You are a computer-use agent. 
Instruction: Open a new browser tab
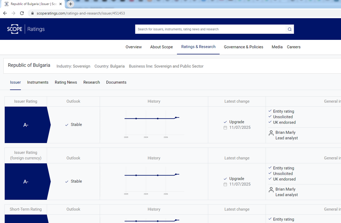pyautogui.click(x=71, y=4)
